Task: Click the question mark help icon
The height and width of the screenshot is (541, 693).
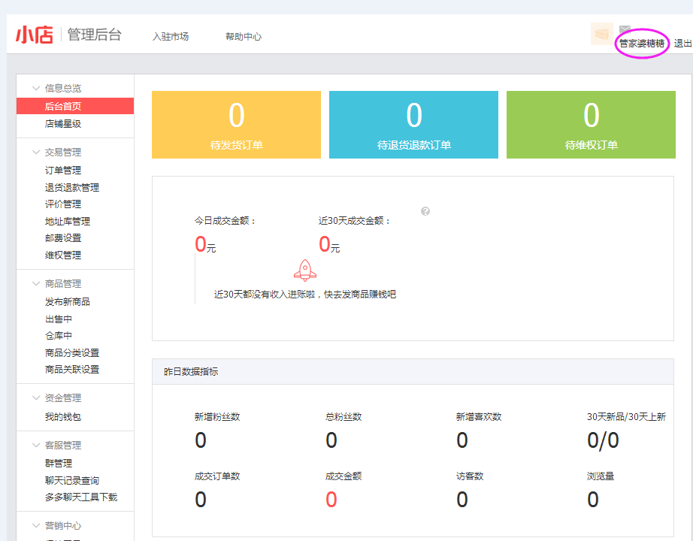Action: coord(425,211)
